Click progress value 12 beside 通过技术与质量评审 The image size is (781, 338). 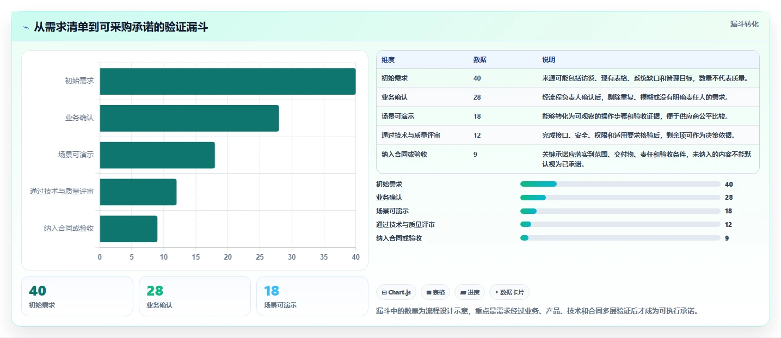728,224
